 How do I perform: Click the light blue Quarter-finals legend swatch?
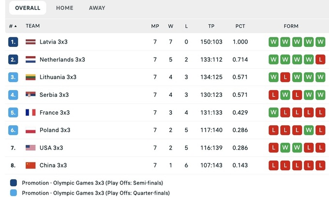(x=13, y=193)
